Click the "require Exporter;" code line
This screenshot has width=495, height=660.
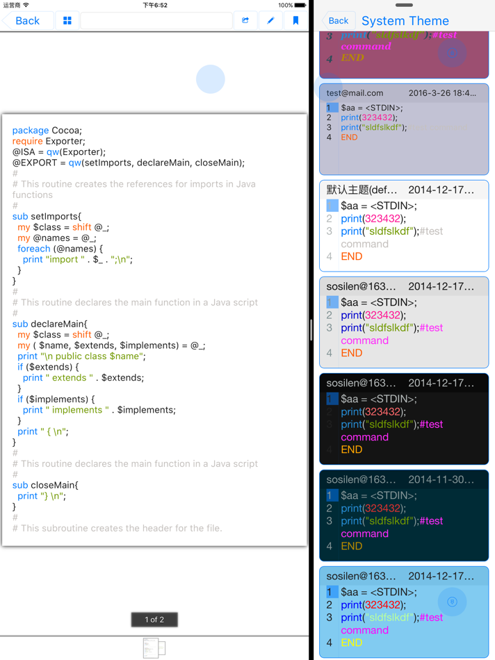click(x=49, y=141)
